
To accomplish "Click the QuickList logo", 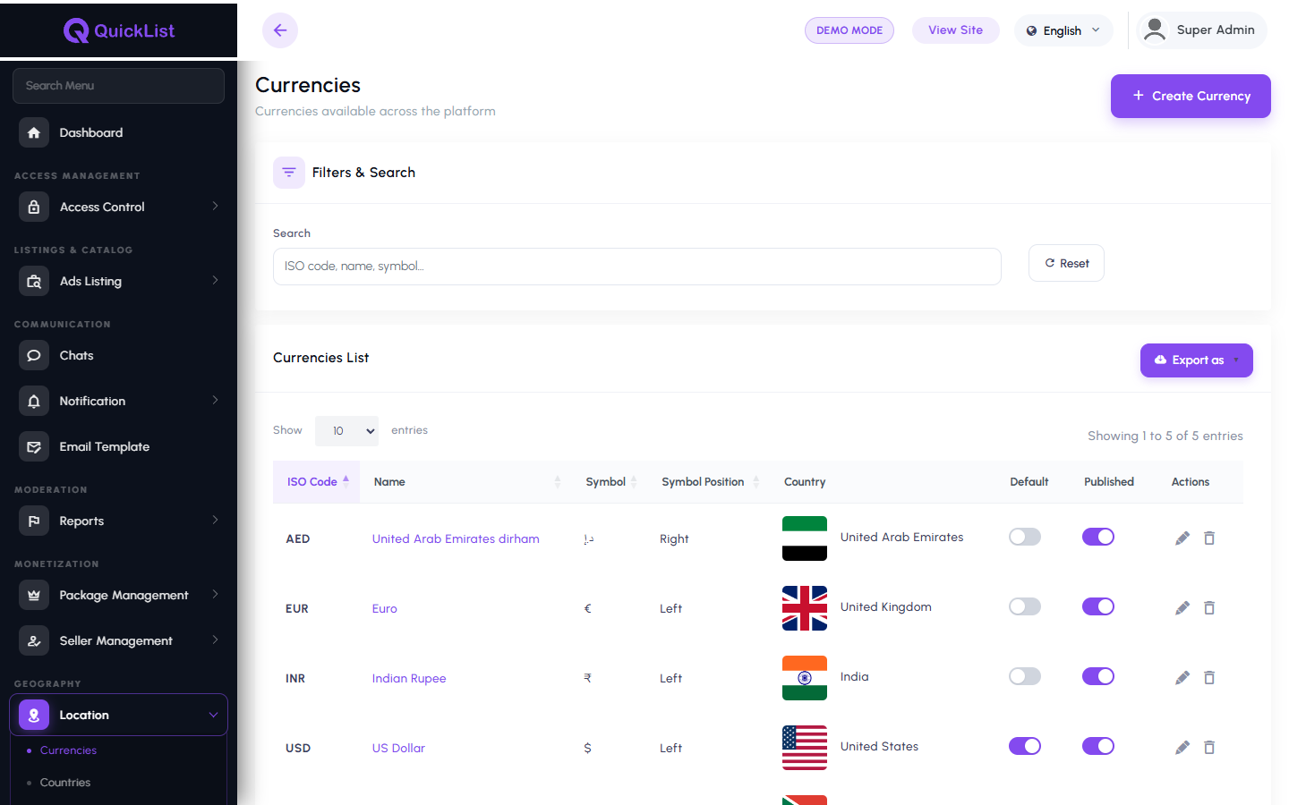I will [x=119, y=30].
